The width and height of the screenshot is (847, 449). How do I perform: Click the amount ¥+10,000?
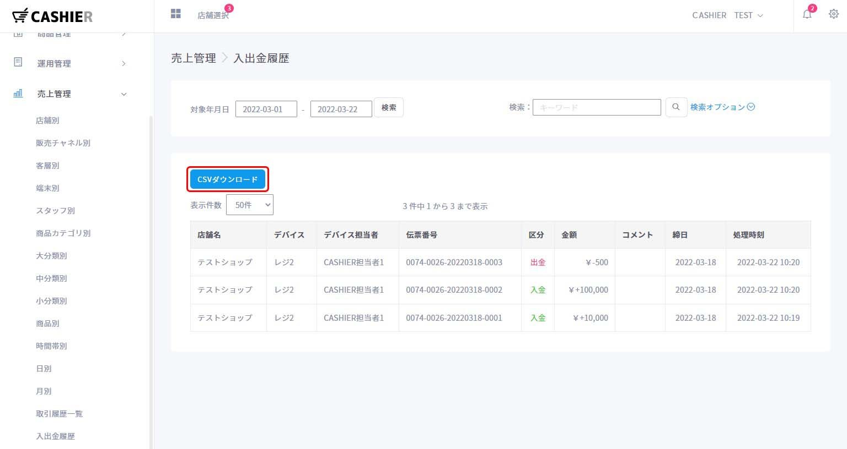click(591, 318)
